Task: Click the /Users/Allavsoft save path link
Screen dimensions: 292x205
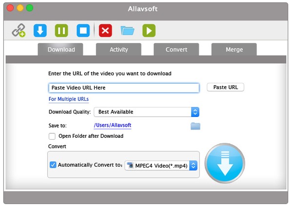Action: coord(112,125)
